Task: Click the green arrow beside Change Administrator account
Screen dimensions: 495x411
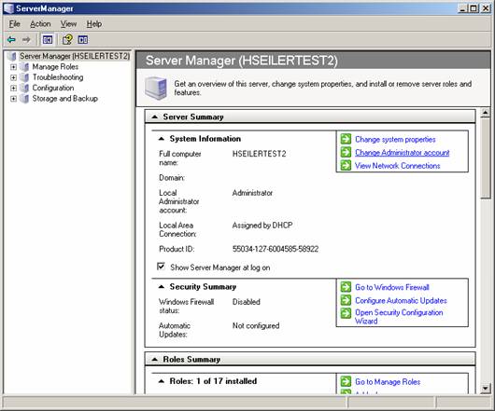Action: 346,152
